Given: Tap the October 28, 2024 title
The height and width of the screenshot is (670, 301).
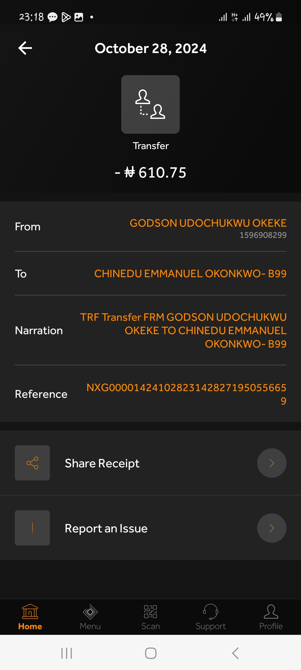Looking at the screenshot, I should 151,48.
